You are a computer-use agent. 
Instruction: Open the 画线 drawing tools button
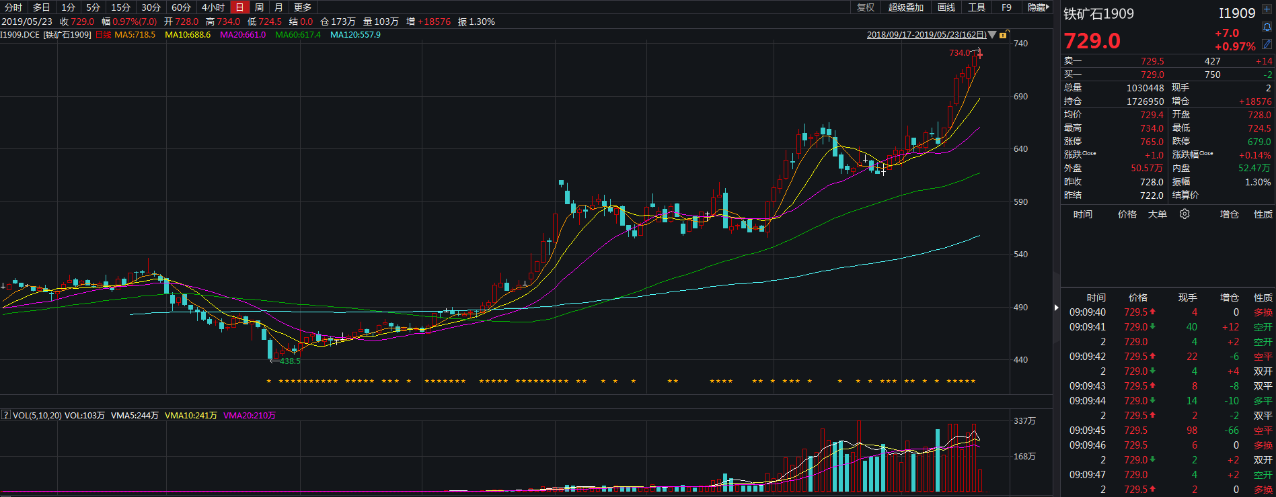pyautogui.click(x=946, y=7)
